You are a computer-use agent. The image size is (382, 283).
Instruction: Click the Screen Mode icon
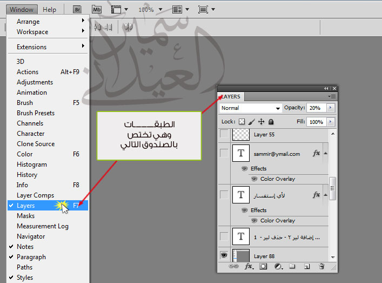203,10
